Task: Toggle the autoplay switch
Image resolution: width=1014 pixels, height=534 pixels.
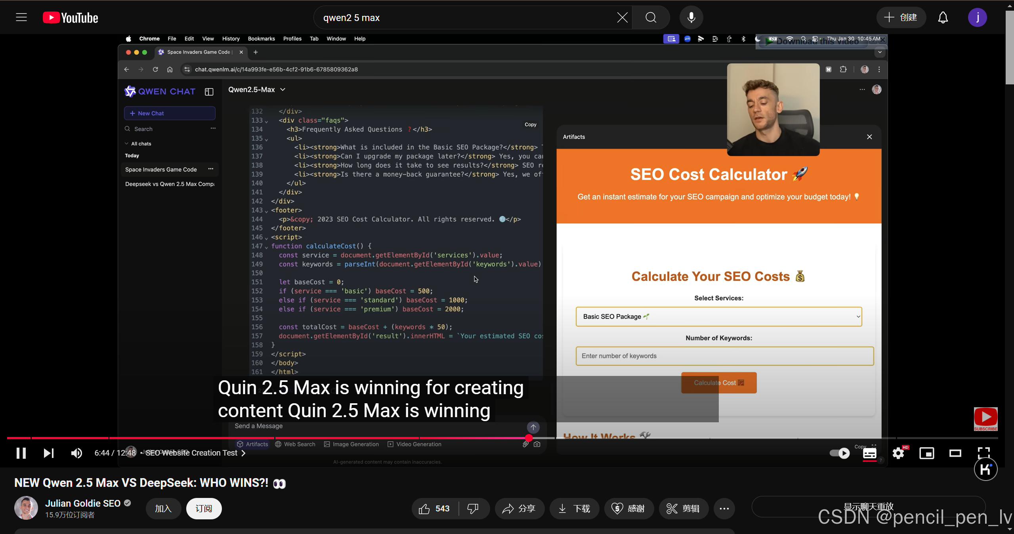Action: click(x=839, y=453)
